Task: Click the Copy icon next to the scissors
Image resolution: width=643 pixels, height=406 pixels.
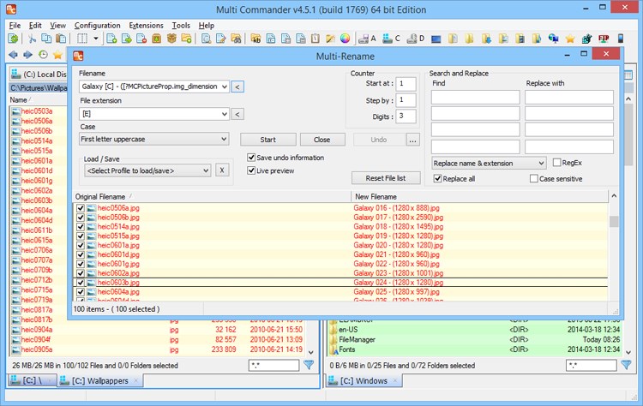Action: (x=46, y=39)
